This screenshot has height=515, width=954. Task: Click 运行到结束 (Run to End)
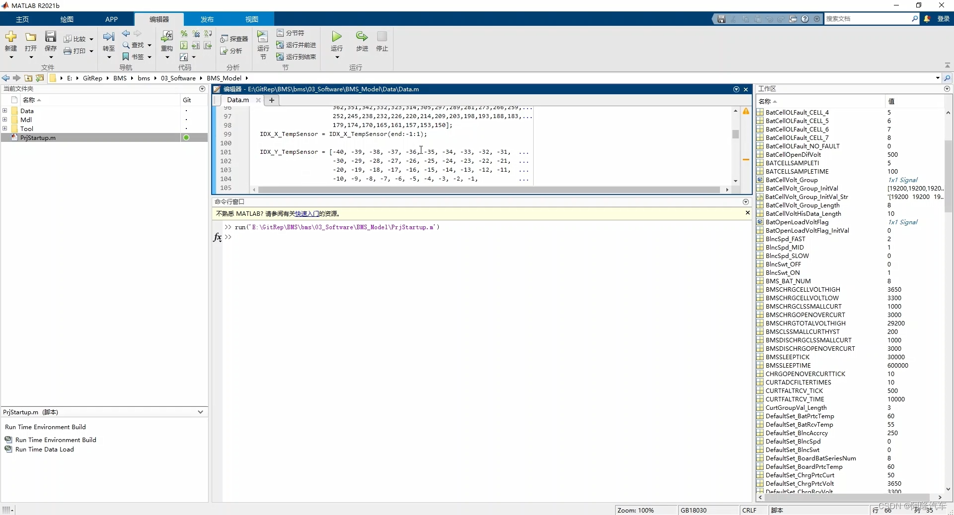296,57
